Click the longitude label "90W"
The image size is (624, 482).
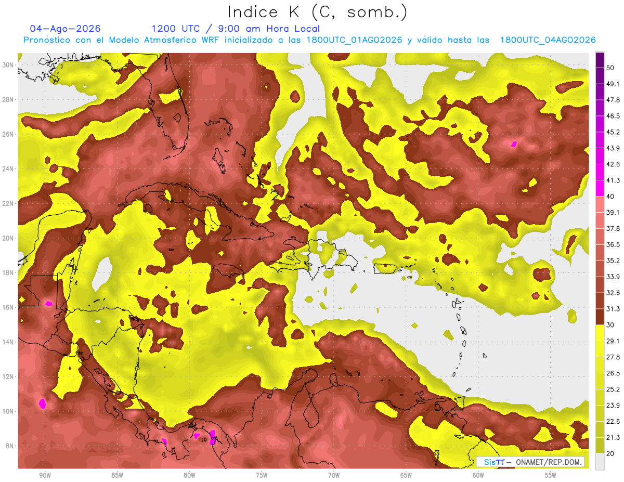(45, 475)
